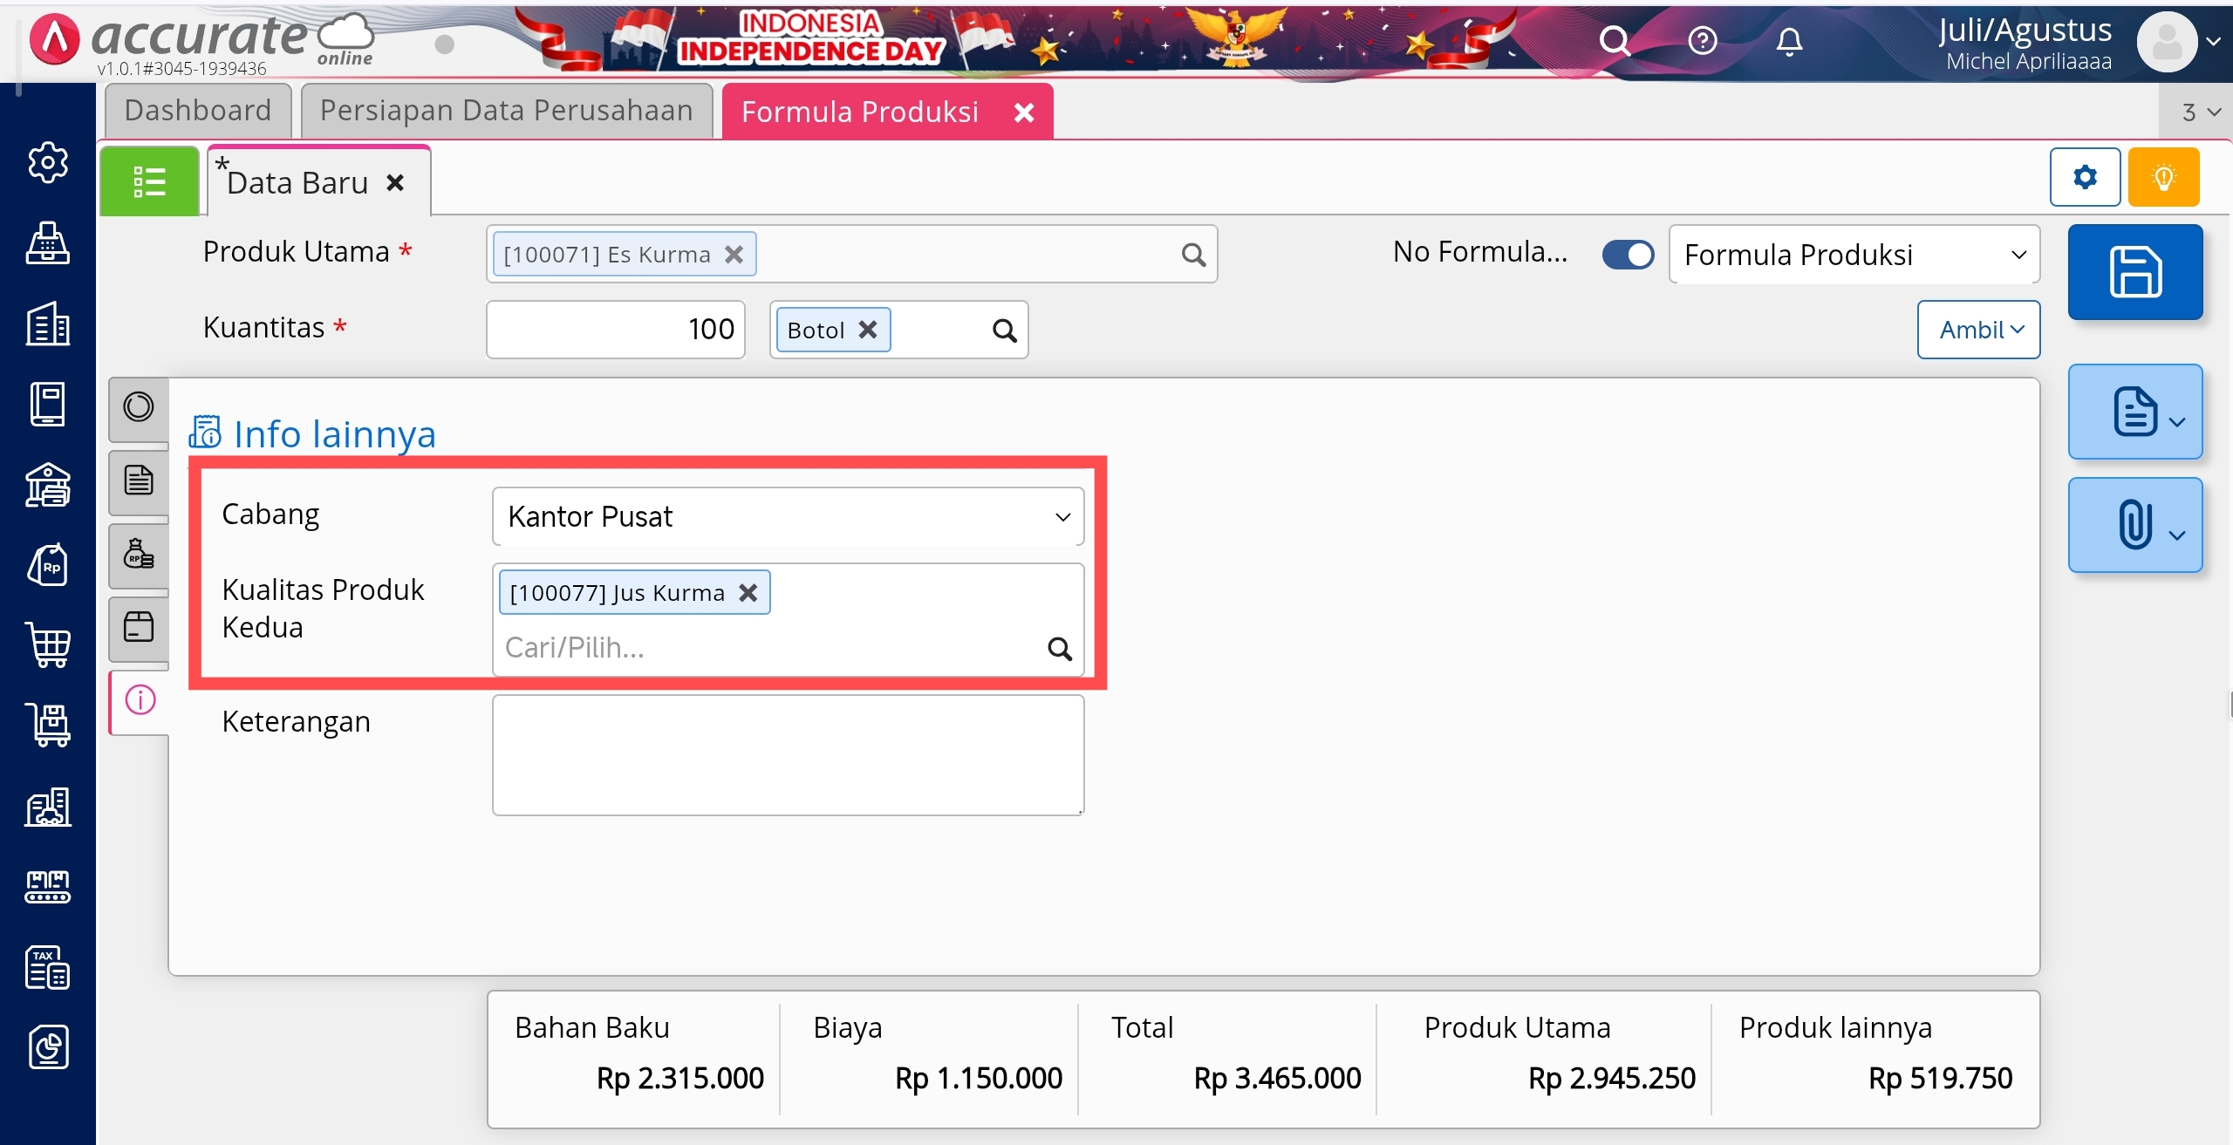The width and height of the screenshot is (2233, 1145).
Task: Click the orange lightbulb tips icon
Action: pos(2162,178)
